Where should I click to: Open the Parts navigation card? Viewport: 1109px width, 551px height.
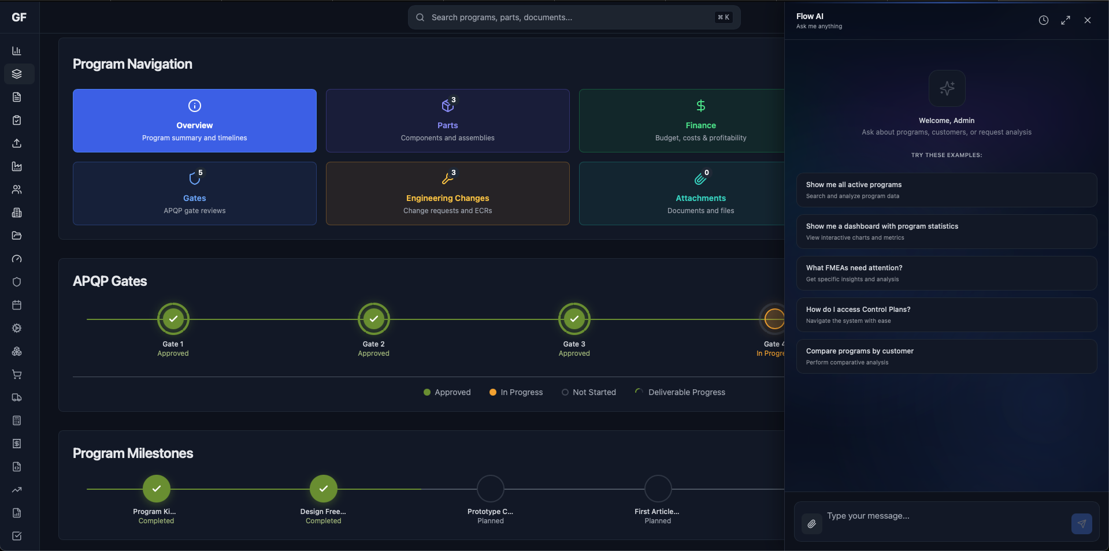(447, 121)
